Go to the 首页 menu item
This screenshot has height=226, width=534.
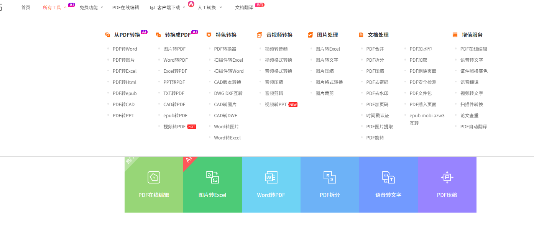[26, 7]
